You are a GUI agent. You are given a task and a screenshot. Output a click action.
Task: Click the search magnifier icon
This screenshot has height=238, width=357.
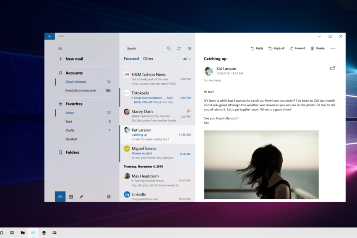[168, 48]
